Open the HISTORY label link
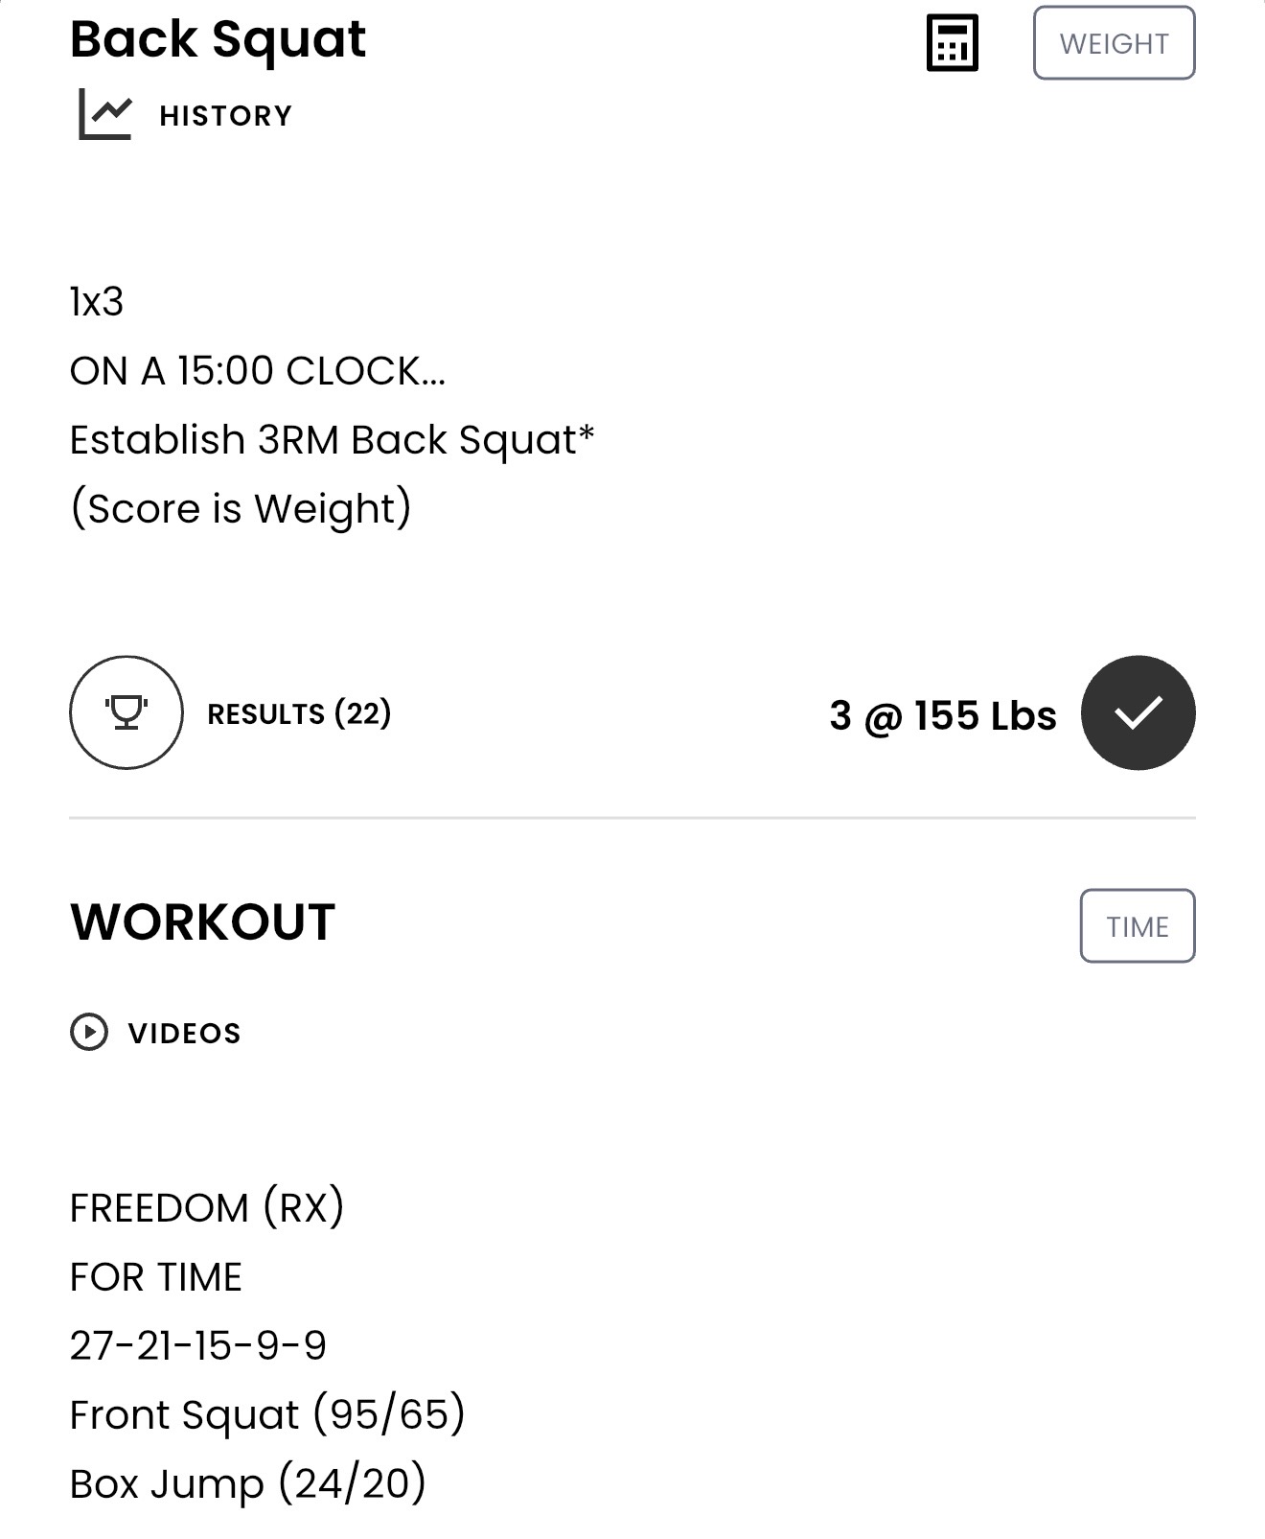 (x=226, y=116)
